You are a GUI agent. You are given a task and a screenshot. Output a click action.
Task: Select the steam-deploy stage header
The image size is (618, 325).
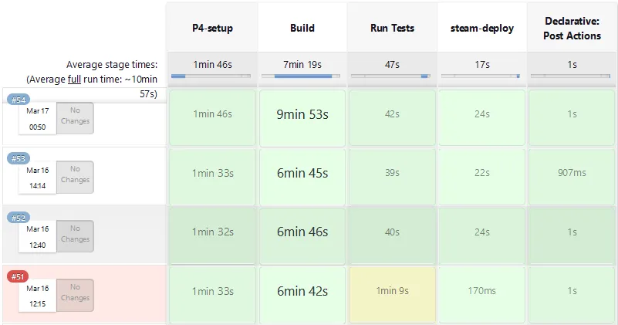482,29
